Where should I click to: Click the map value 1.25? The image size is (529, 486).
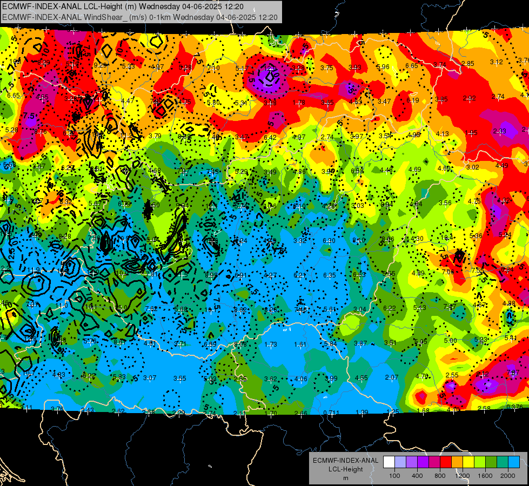tap(393, 412)
